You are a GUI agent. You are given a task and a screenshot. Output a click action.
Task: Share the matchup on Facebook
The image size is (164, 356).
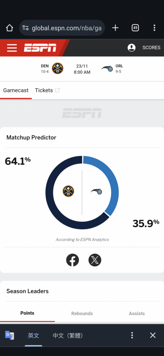[72, 260]
